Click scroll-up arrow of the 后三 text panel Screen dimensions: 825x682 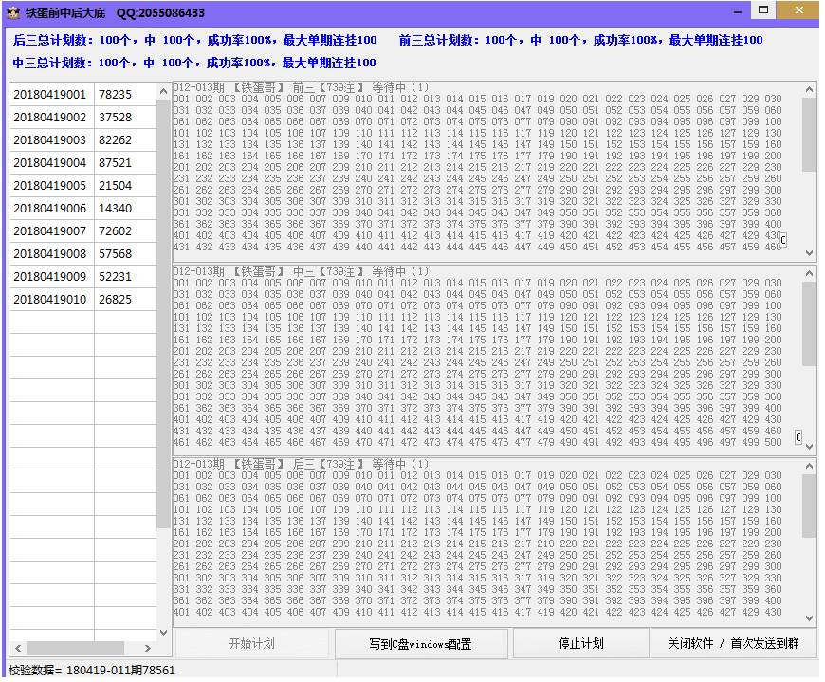809,467
